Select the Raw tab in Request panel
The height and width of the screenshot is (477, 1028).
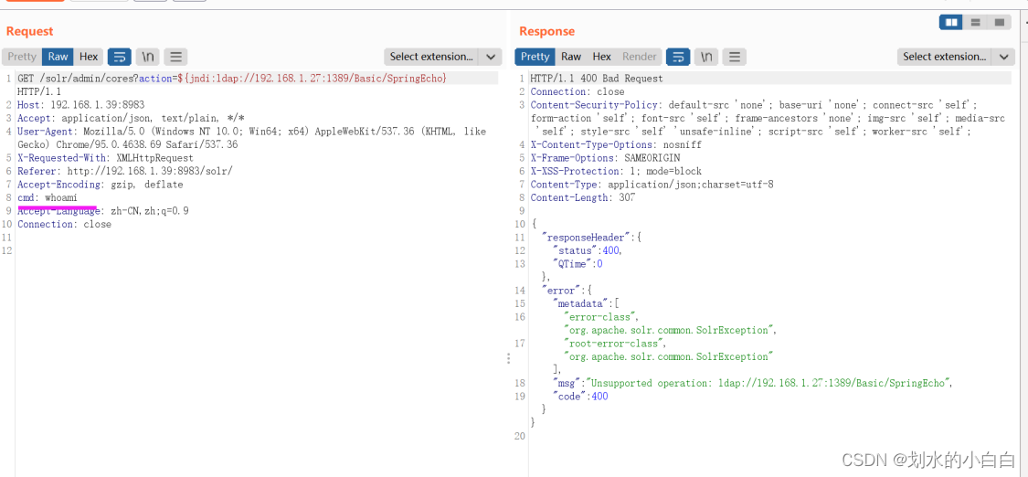[x=58, y=57]
